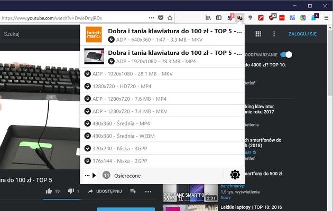Click the Szukaj search field
This screenshot has height=211, width=333.
40,34
